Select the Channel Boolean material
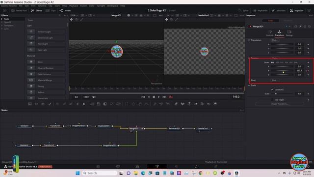The width and height of the screenshot is (314, 177). [46, 68]
